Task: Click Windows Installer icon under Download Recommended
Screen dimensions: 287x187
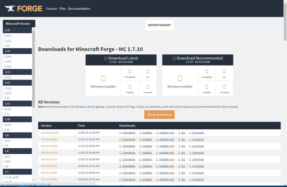Action: pyautogui.click(x=180, y=78)
